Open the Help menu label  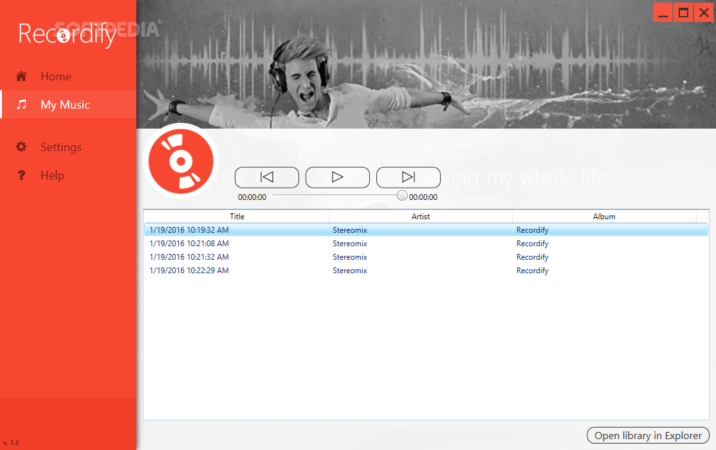tap(52, 175)
